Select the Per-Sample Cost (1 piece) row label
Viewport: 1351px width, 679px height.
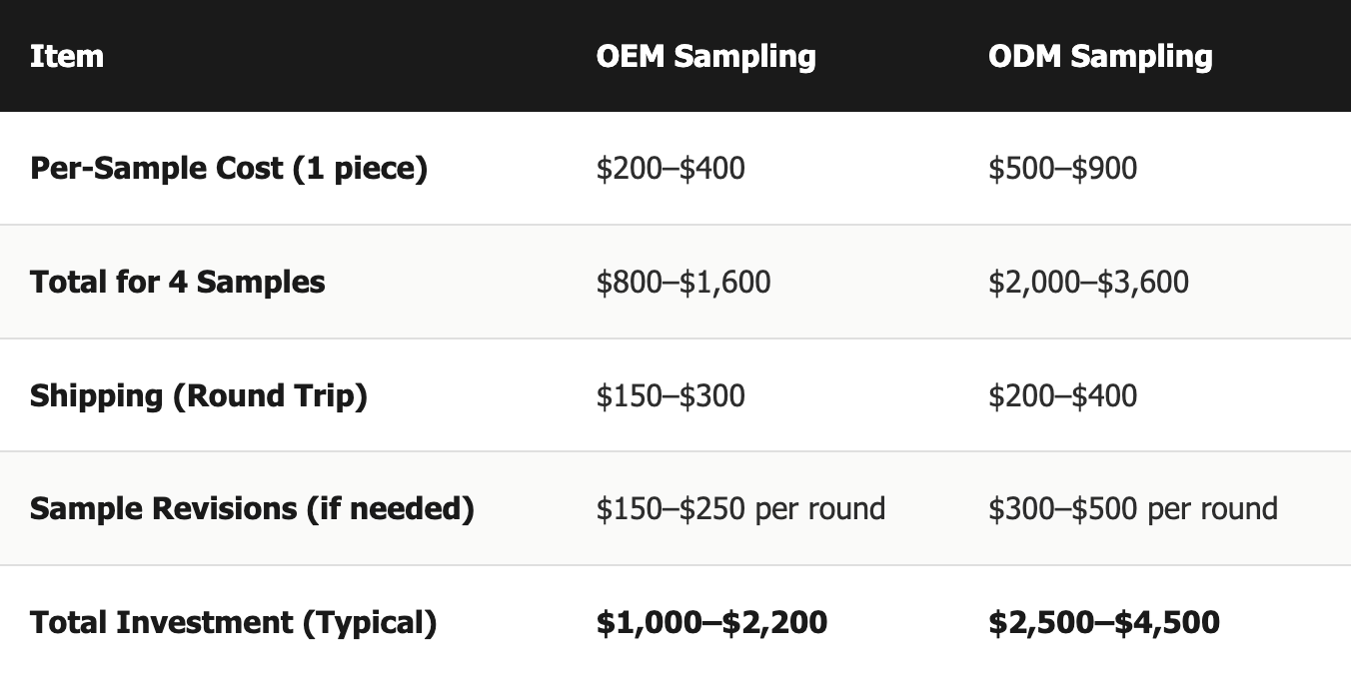click(229, 169)
